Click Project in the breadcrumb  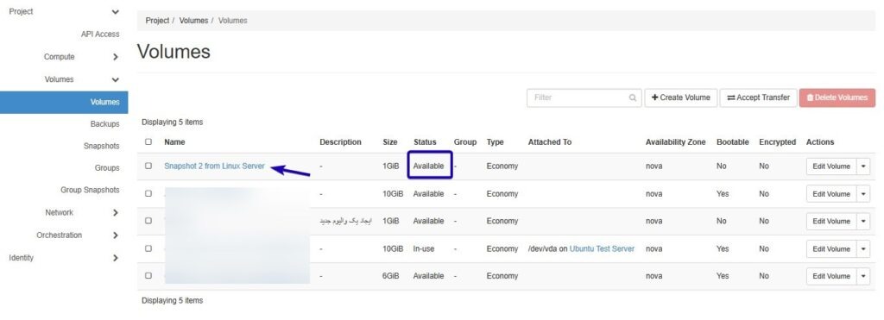pos(157,21)
